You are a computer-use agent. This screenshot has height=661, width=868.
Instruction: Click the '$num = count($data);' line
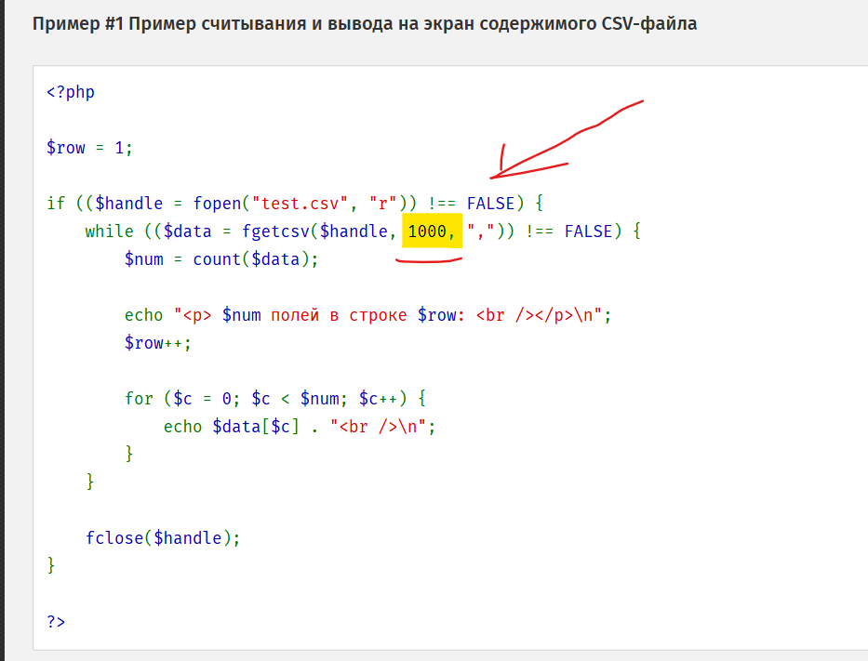(x=221, y=258)
